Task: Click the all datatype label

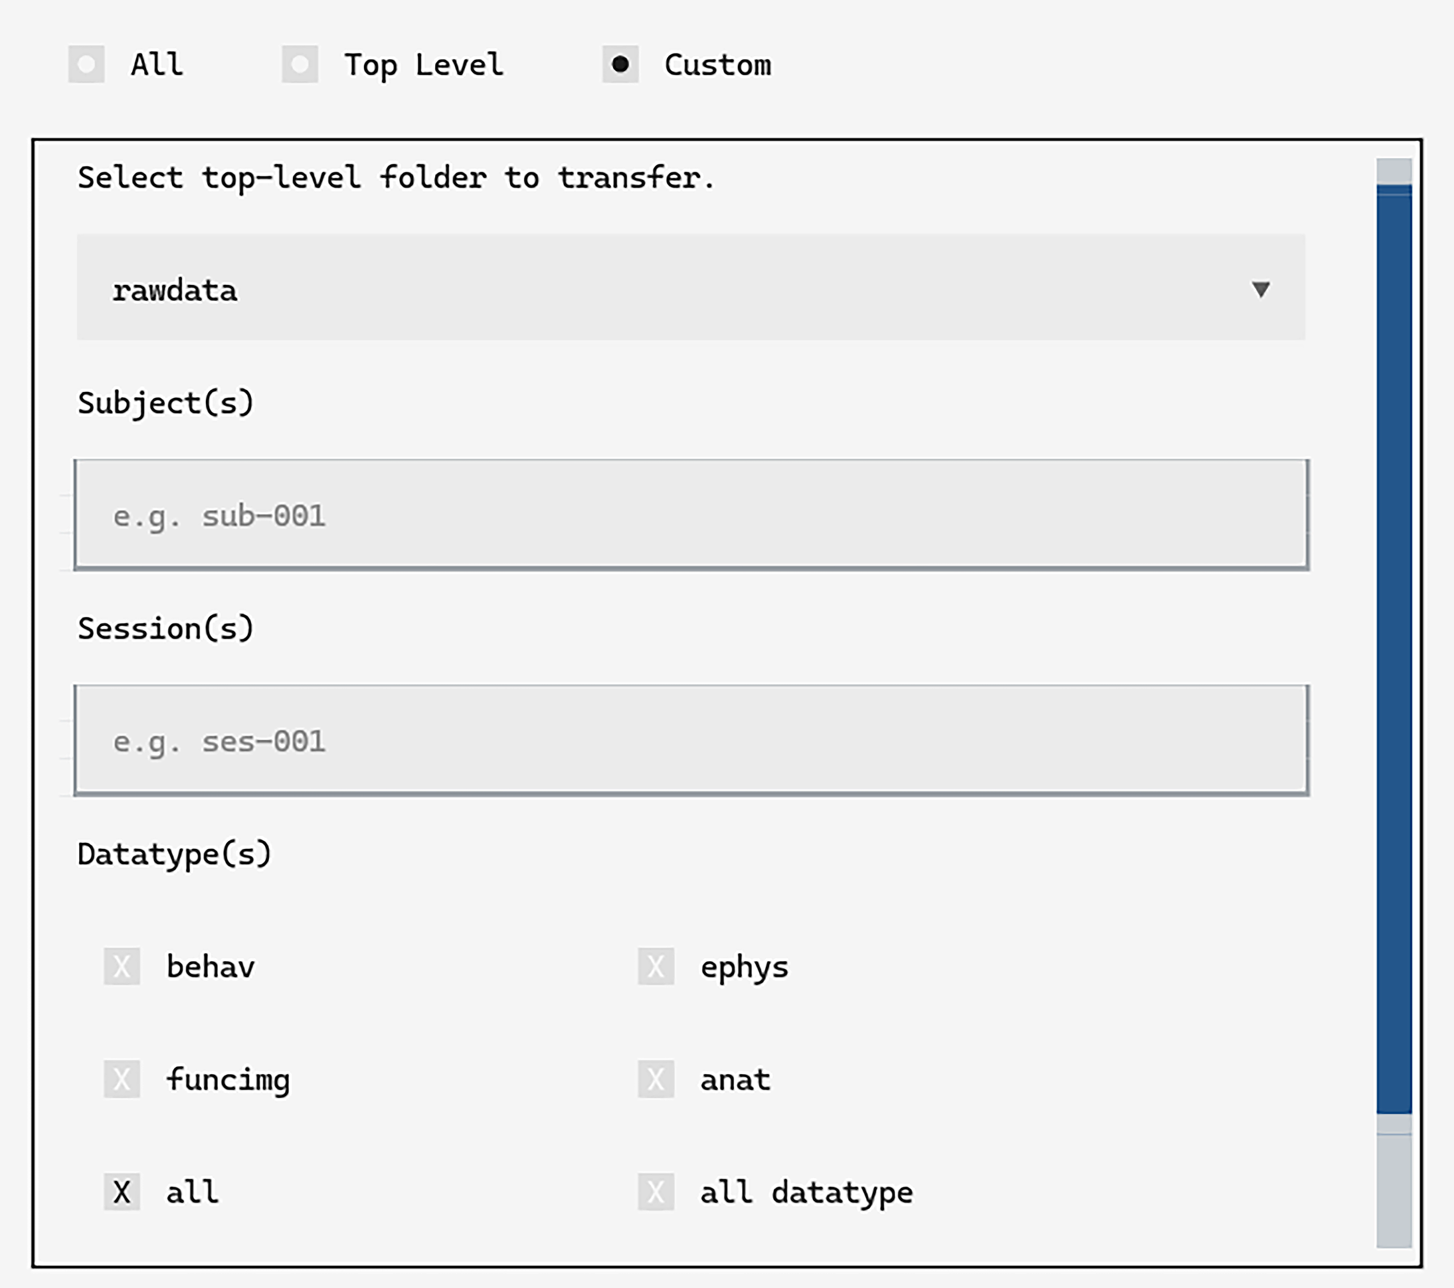Action: (806, 1193)
